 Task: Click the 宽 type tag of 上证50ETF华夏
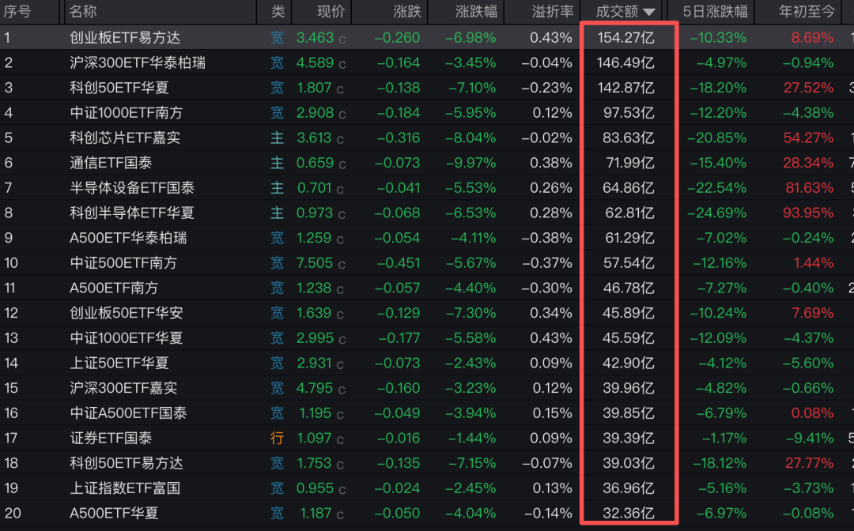(x=278, y=363)
